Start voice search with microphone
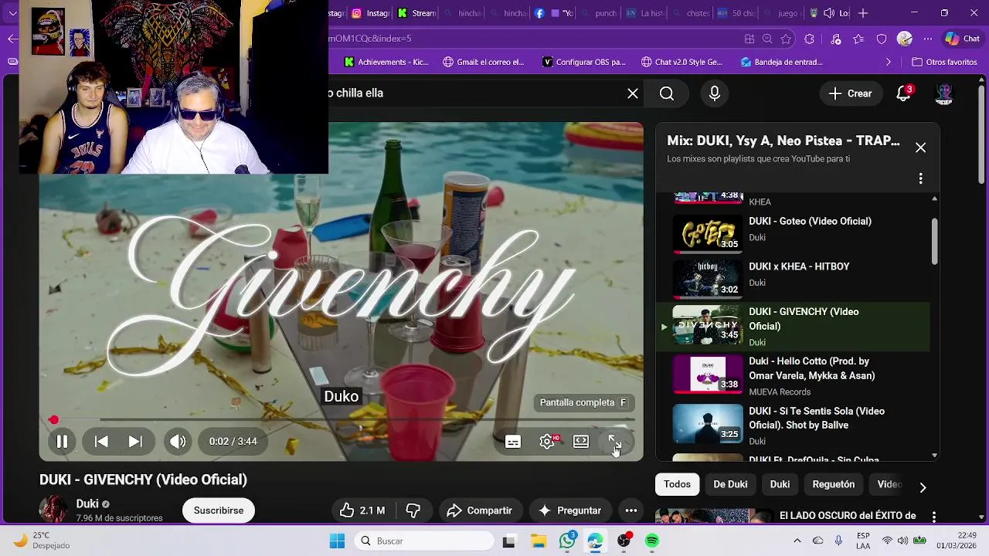The image size is (989, 556). click(715, 93)
